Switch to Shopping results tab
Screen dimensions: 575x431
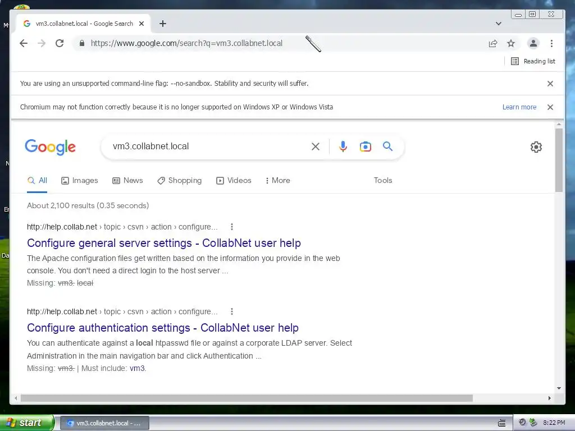click(x=179, y=180)
